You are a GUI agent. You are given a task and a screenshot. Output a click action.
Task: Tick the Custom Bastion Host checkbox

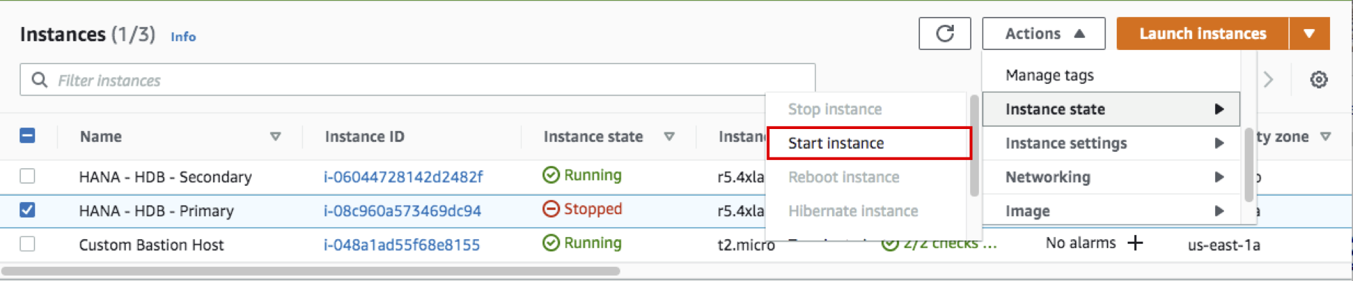(x=28, y=244)
